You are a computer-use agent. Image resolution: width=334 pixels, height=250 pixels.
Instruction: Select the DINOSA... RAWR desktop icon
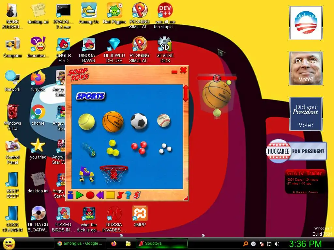pyautogui.click(x=89, y=50)
